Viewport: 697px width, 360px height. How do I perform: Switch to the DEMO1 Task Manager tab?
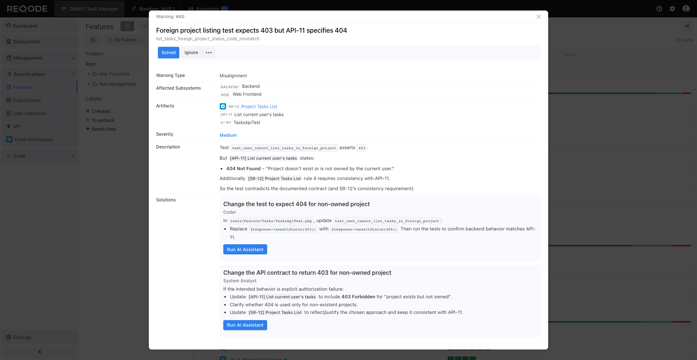tap(90, 9)
